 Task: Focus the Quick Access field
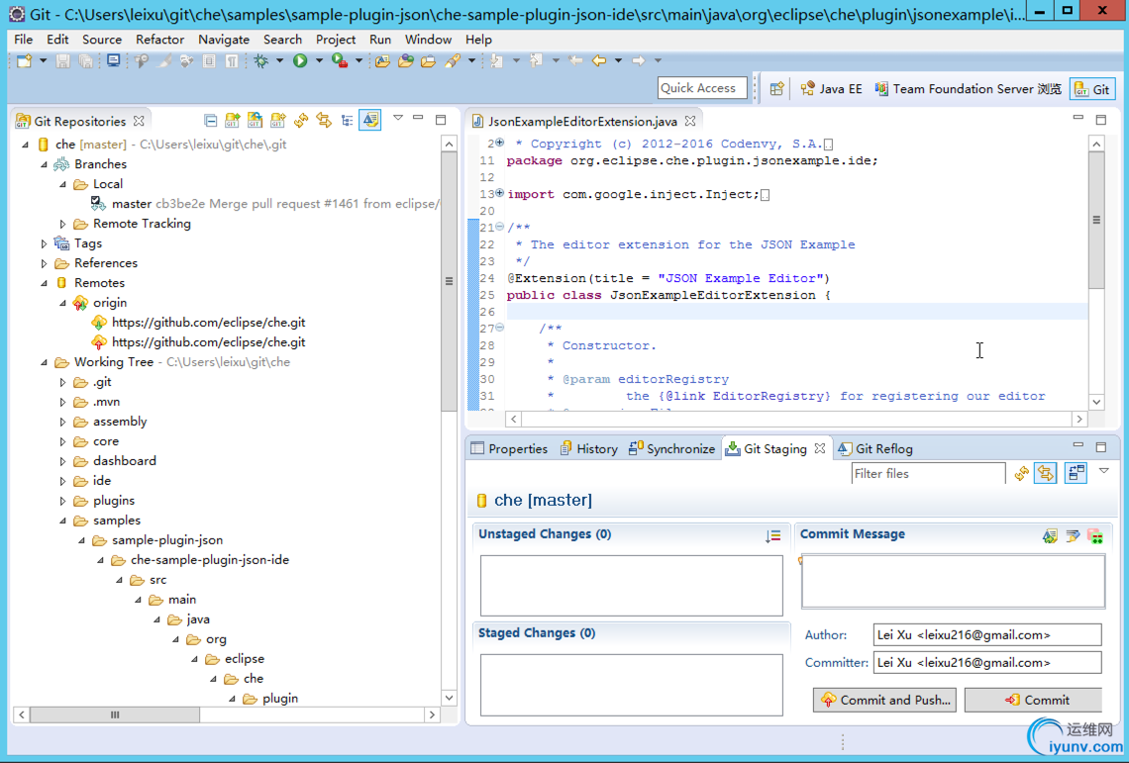click(702, 88)
